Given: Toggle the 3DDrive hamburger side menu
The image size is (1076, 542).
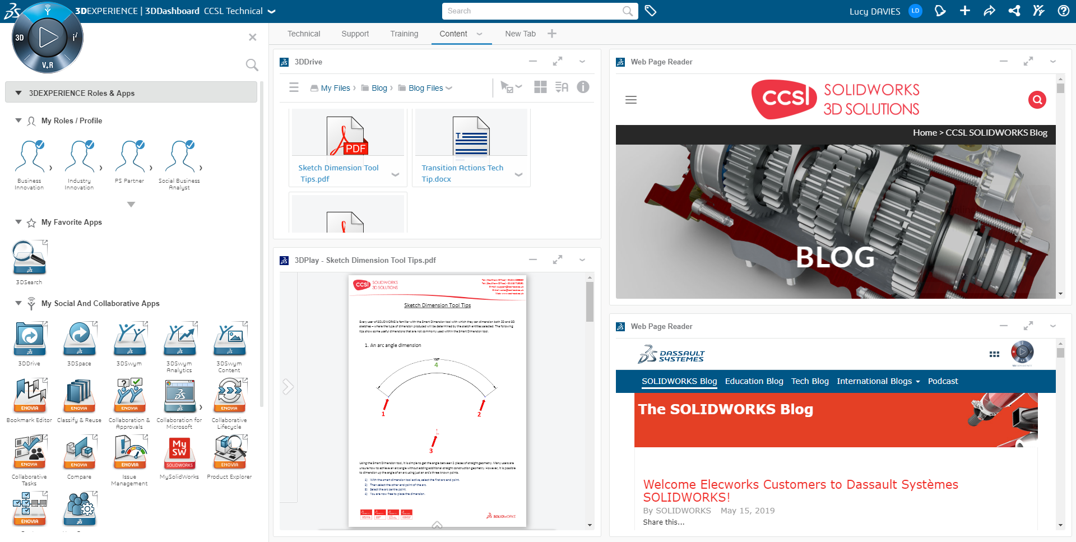Looking at the screenshot, I should [x=294, y=87].
